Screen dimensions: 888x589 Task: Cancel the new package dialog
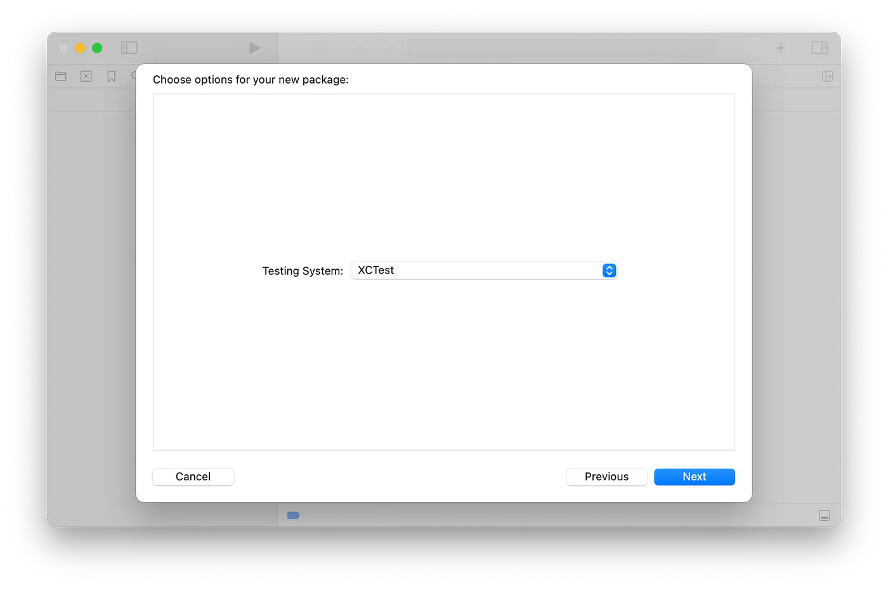pos(193,477)
